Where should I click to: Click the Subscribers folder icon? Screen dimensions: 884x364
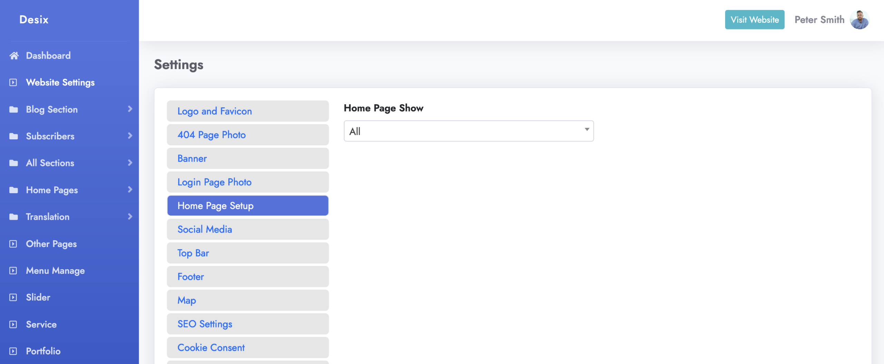13,136
